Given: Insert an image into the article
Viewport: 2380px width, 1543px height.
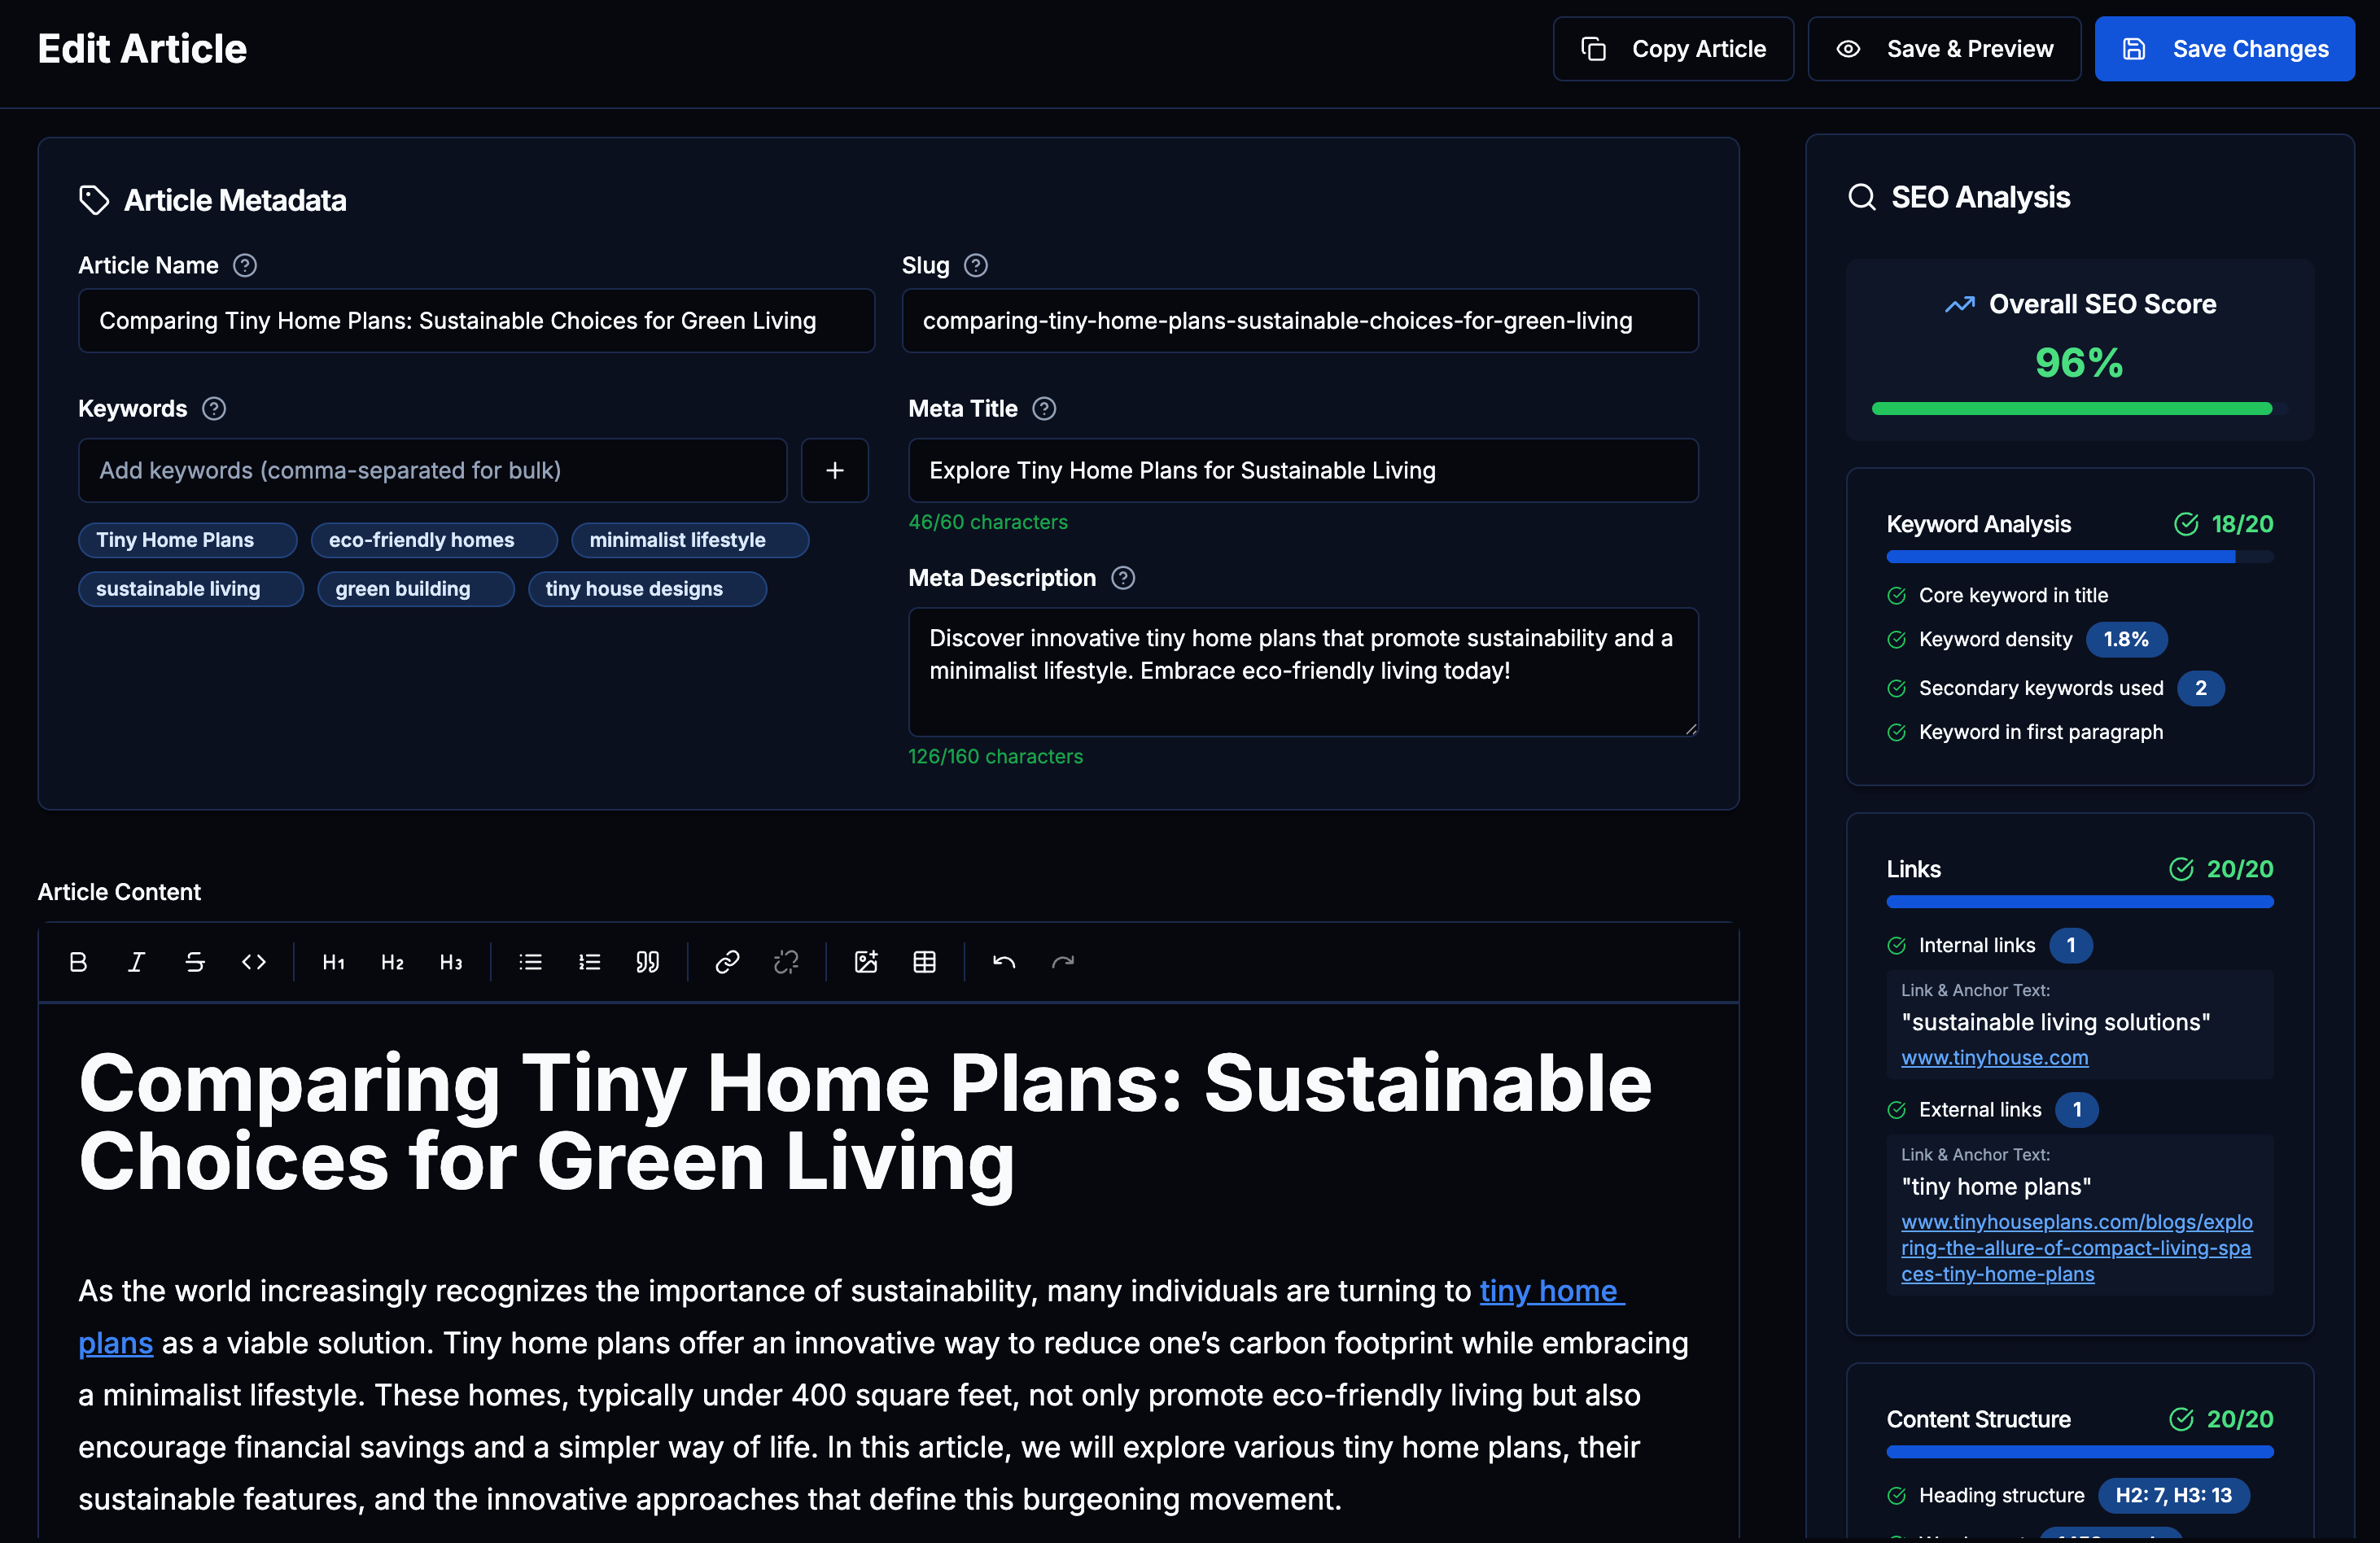Looking at the screenshot, I should (866, 962).
